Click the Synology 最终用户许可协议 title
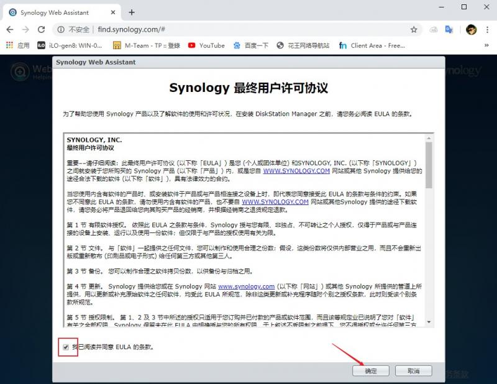Screen dimensions: 497x384 (248, 88)
